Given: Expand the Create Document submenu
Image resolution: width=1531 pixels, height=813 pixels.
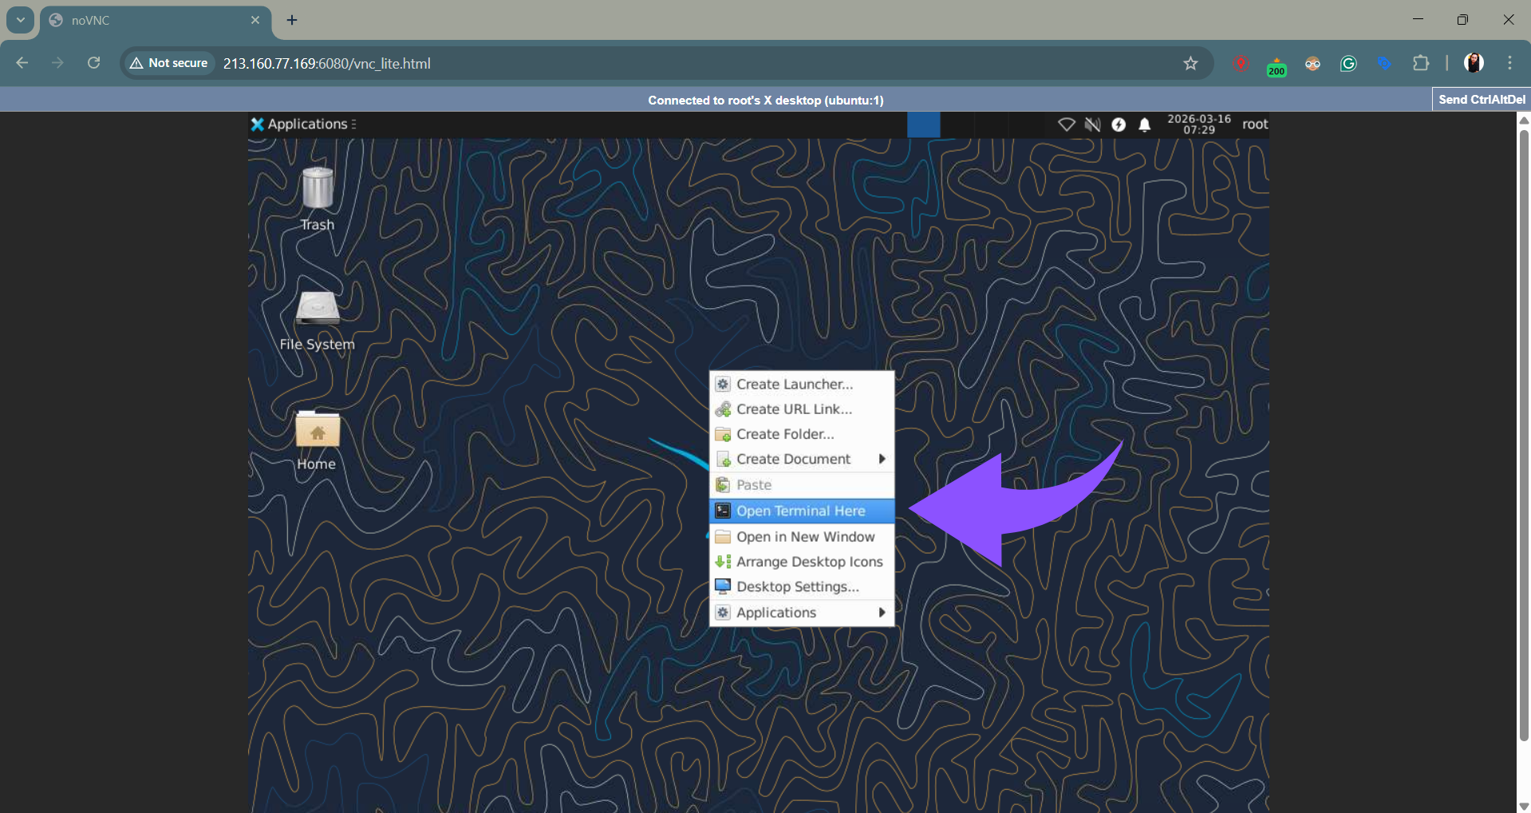Looking at the screenshot, I should point(802,460).
